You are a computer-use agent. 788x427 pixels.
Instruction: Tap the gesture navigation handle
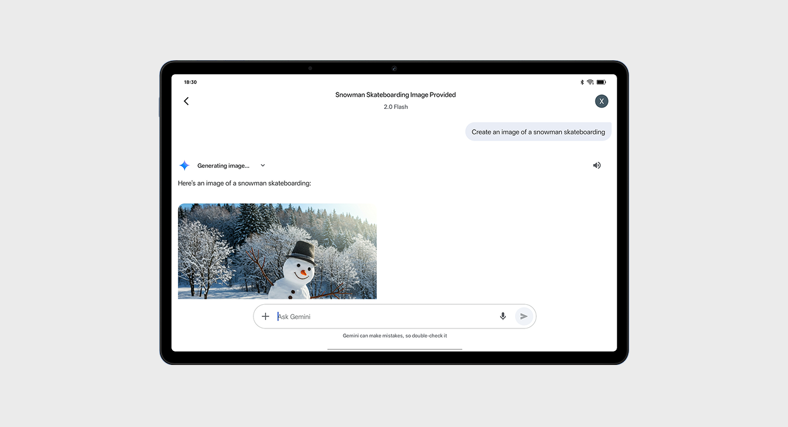pos(395,348)
